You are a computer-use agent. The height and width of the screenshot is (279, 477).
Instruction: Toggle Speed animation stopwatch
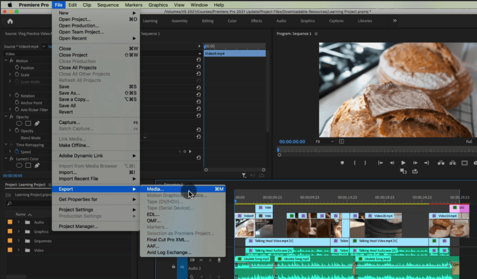pyautogui.click(x=17, y=151)
